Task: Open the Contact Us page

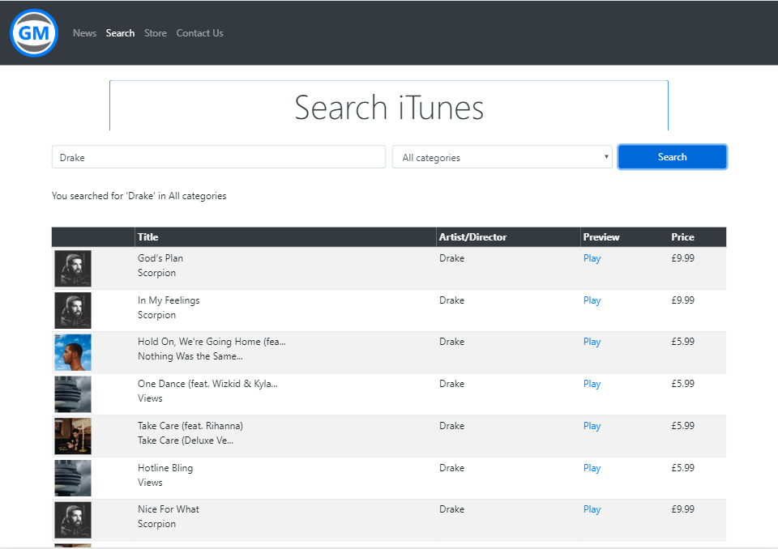Action: pos(199,33)
